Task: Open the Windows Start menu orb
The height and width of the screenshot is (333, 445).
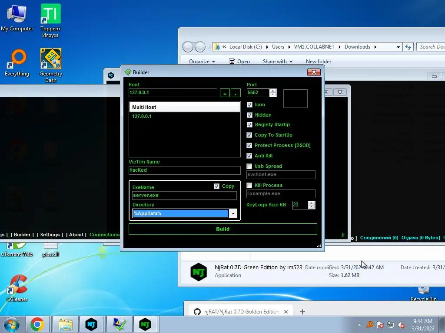Action: coord(12,324)
